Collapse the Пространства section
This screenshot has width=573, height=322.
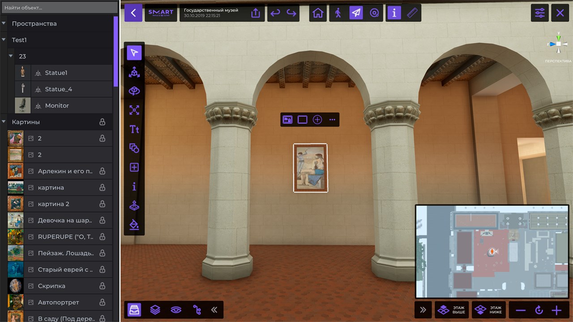click(x=4, y=23)
